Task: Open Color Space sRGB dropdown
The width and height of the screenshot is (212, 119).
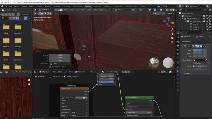Action: coord(79,112)
